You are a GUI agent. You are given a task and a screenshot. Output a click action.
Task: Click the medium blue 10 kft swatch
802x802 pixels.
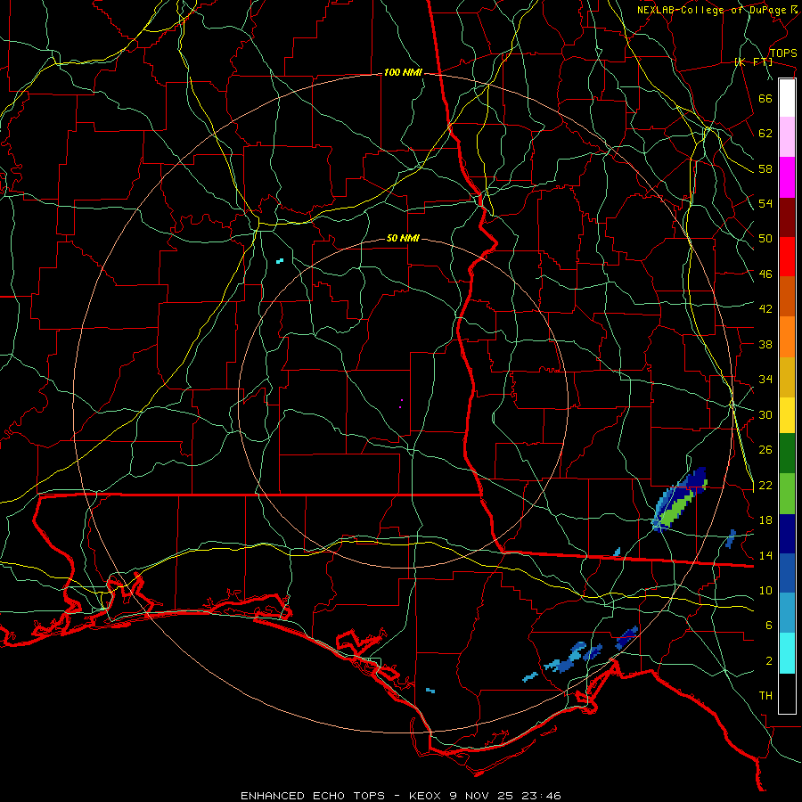pyautogui.click(x=787, y=573)
